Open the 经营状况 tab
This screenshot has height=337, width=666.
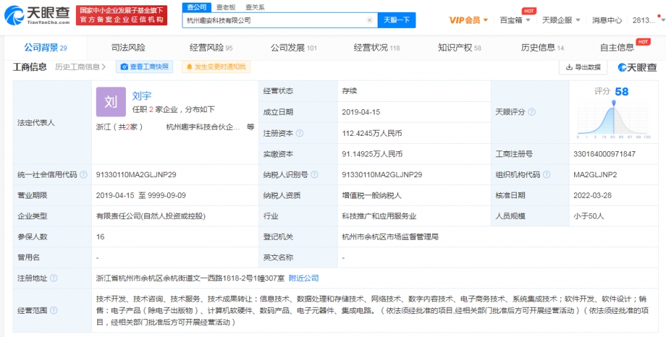coord(377,48)
